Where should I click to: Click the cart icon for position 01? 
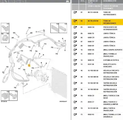[75, 12]
